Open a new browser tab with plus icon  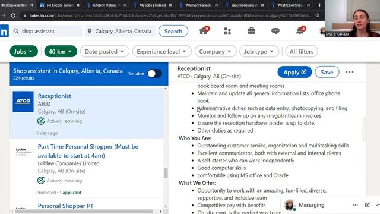(319, 5)
